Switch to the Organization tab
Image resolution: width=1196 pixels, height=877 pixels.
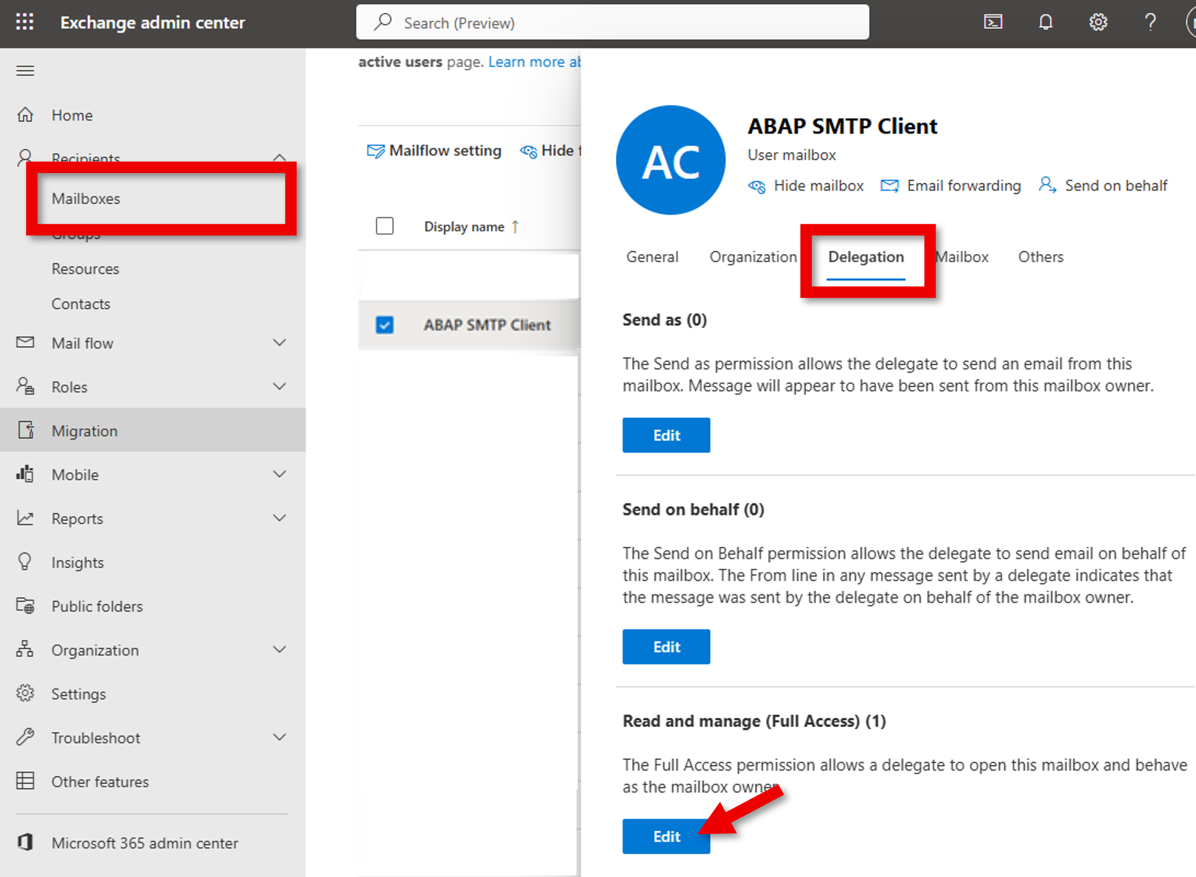753,257
